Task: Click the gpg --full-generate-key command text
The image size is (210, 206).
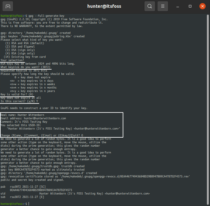Action: 46,16
